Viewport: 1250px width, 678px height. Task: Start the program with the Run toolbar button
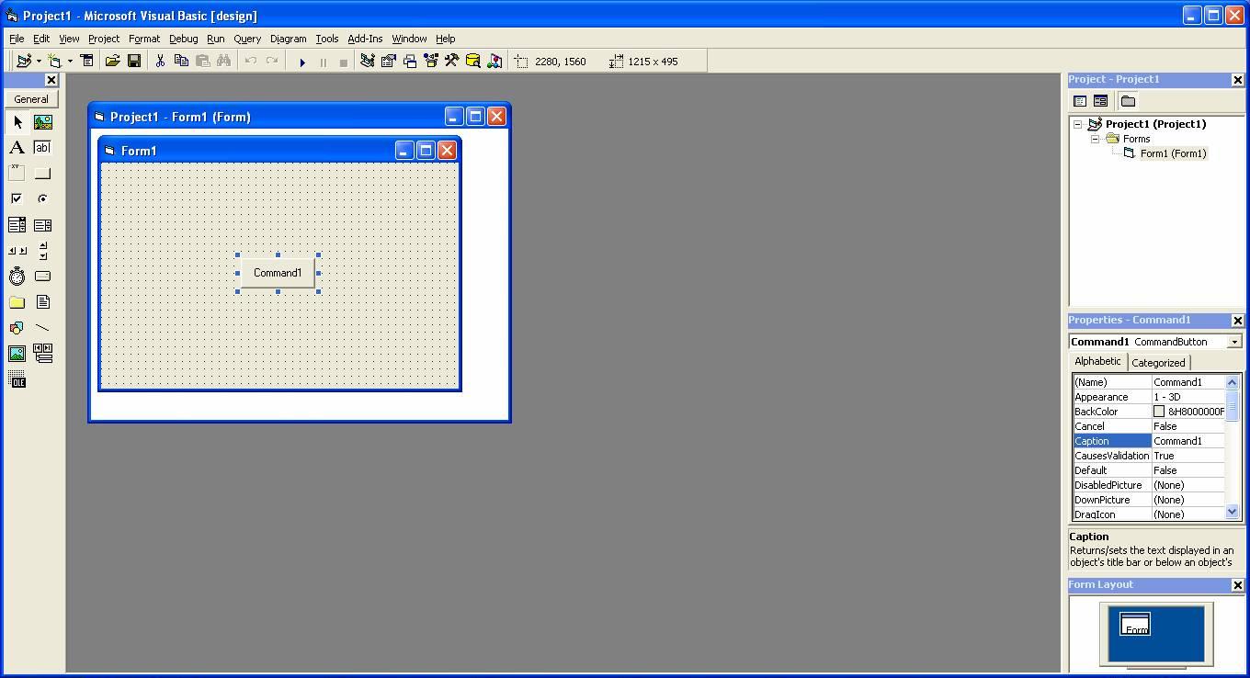click(x=302, y=61)
